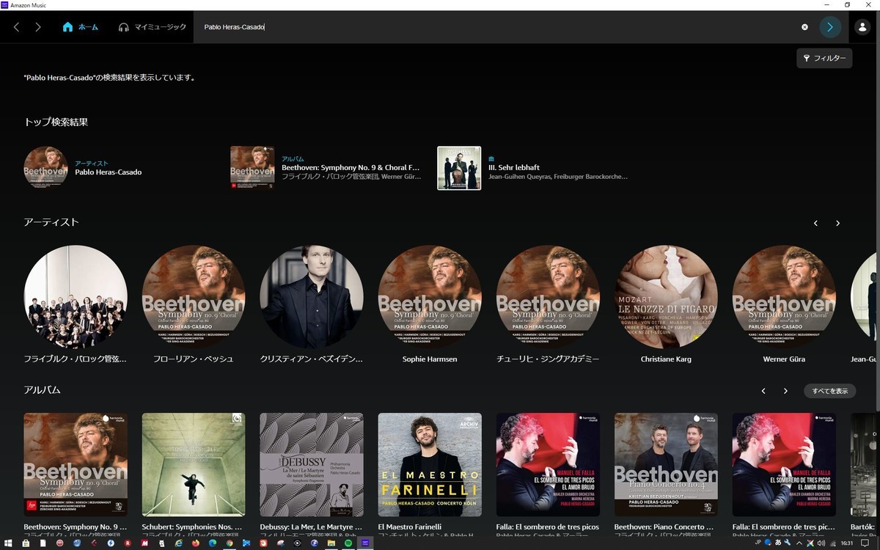Launch Internet Explorer from the taskbar
The height and width of the screenshot is (550, 880).
(x=178, y=543)
